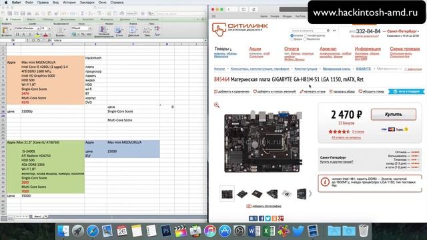Select cell containing '31000р' price
Image resolution: width=427 pixels, height=240 pixels.
click(x=53, y=111)
